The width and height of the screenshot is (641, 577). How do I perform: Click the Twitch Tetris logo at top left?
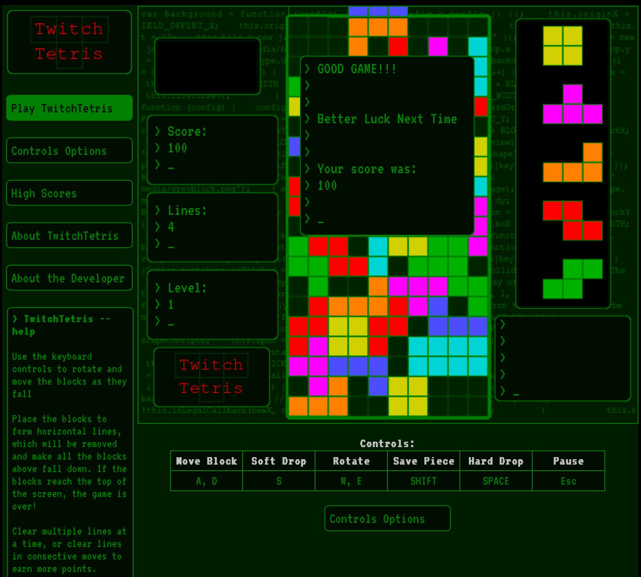click(x=69, y=42)
